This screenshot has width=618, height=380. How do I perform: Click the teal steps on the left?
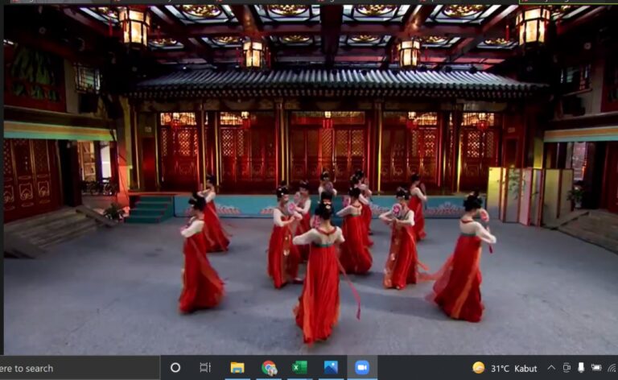(x=150, y=209)
